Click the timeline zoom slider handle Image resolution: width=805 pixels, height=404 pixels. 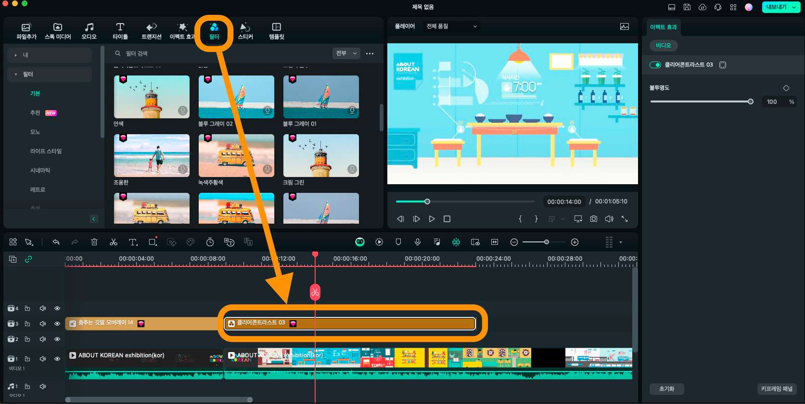[547, 242]
